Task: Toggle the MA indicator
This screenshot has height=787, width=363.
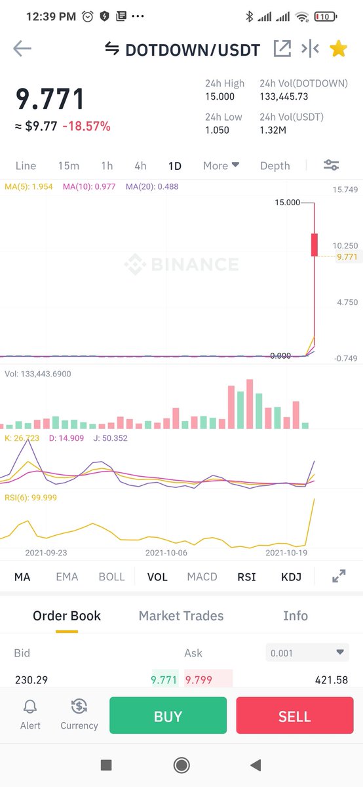Action: 22,577
